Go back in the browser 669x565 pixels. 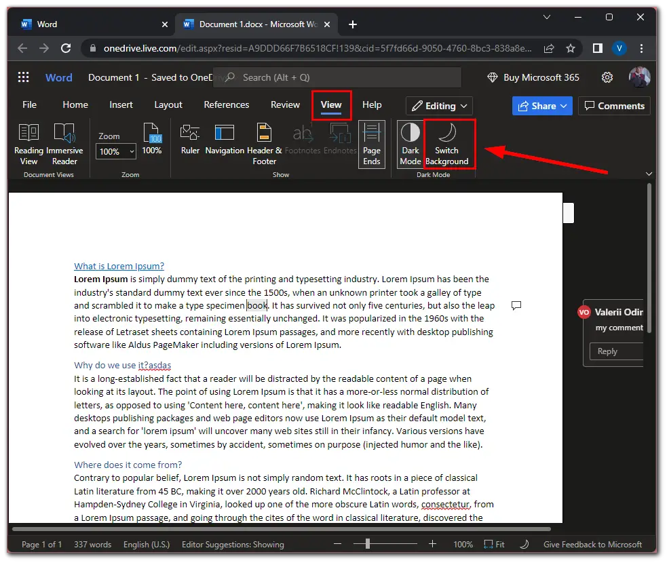coord(22,48)
